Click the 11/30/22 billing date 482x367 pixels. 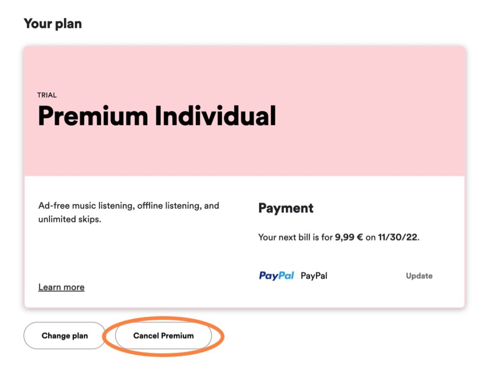pos(398,237)
